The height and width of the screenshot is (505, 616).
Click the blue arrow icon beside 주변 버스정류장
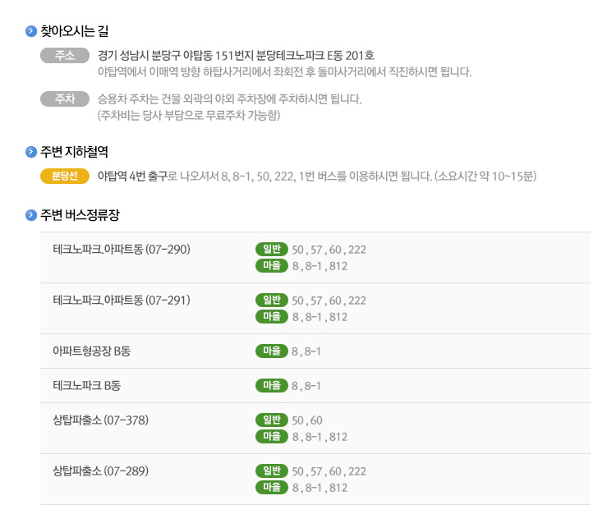[31, 216]
